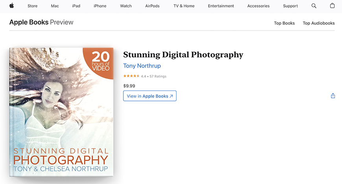
Task: Choose Entertainment in the nav bar
Action: pos(221,6)
